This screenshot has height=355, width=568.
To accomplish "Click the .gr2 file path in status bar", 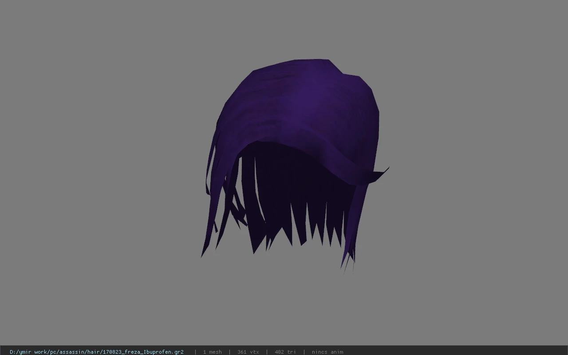I will pos(97,352).
